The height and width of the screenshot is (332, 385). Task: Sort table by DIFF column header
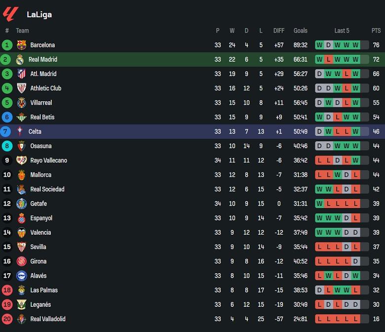[279, 31]
